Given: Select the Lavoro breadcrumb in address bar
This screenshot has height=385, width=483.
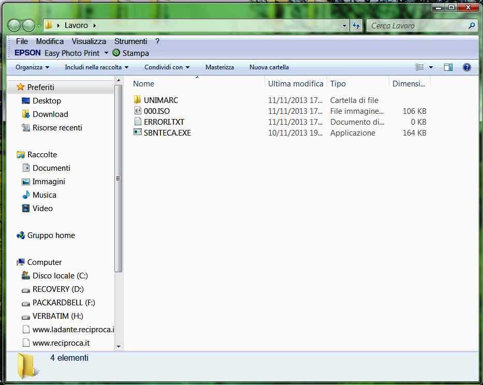Looking at the screenshot, I should coord(76,25).
